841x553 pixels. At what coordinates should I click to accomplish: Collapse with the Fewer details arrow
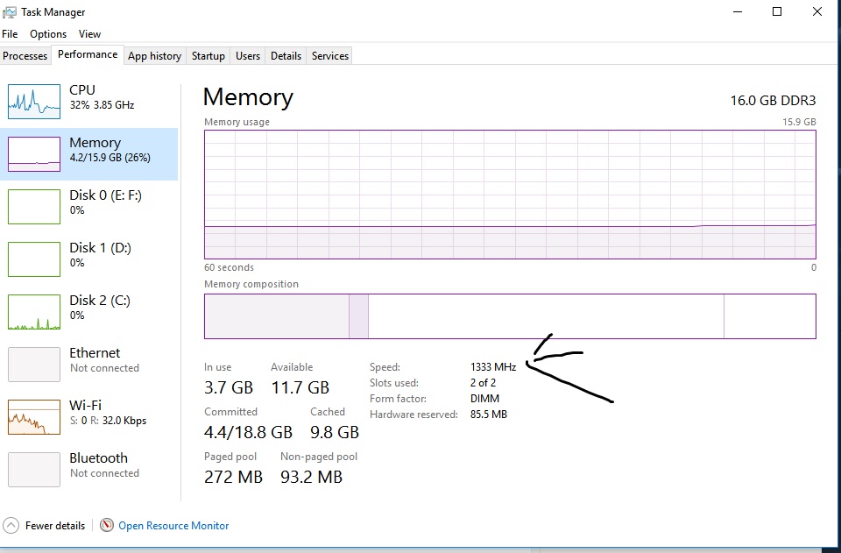pyautogui.click(x=11, y=525)
